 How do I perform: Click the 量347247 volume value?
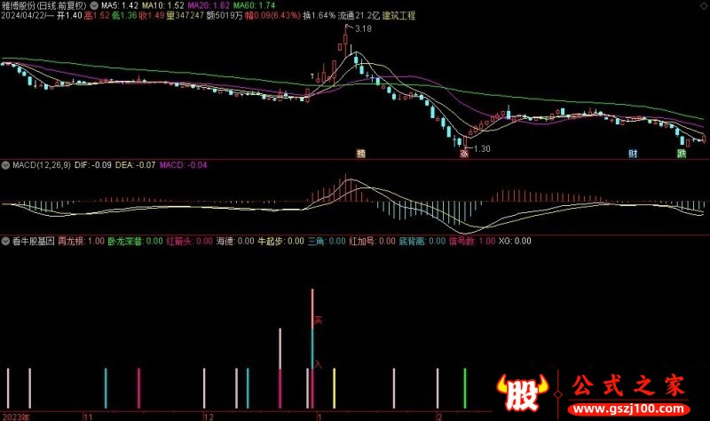click(x=185, y=15)
